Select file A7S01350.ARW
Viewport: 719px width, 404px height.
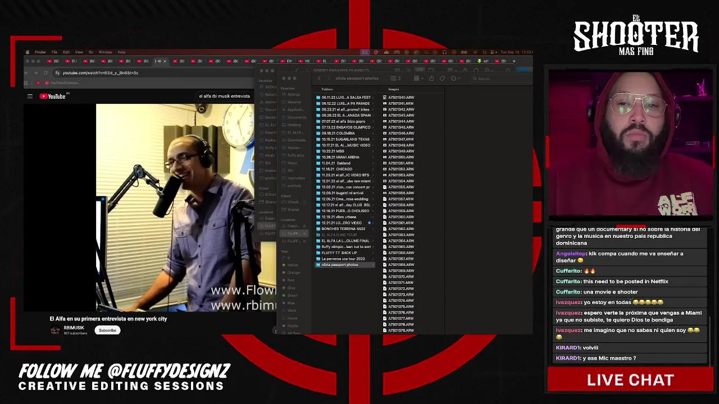[401, 157]
